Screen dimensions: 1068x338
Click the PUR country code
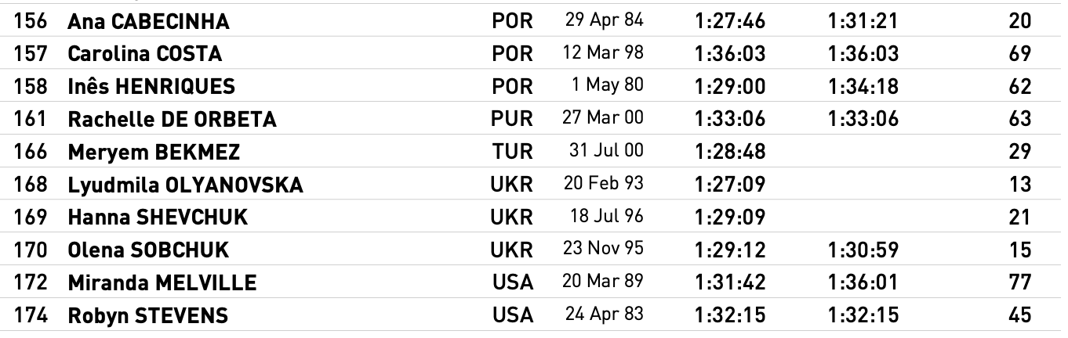click(x=511, y=120)
